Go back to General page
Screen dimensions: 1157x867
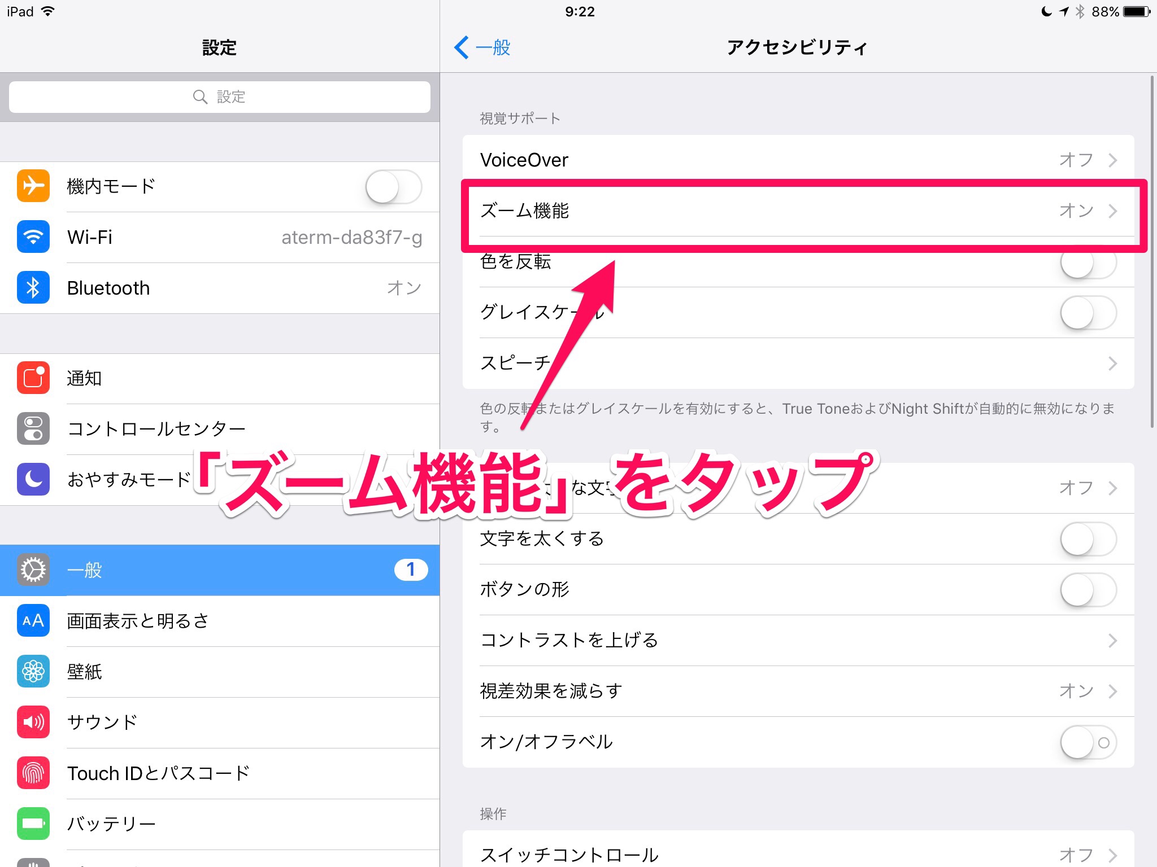(483, 47)
